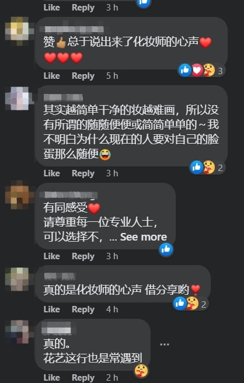Image resolution: width=244 pixels, height=383 pixels.
Task: Click the pixelated avatar of the 赞 commenter
Action: [x=19, y=32]
